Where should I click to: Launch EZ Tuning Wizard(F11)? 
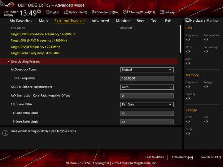point(139,12)
